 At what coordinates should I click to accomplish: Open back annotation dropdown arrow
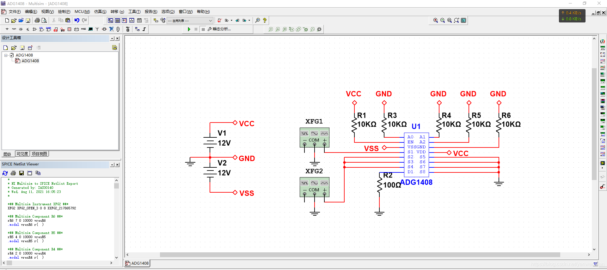(232, 21)
